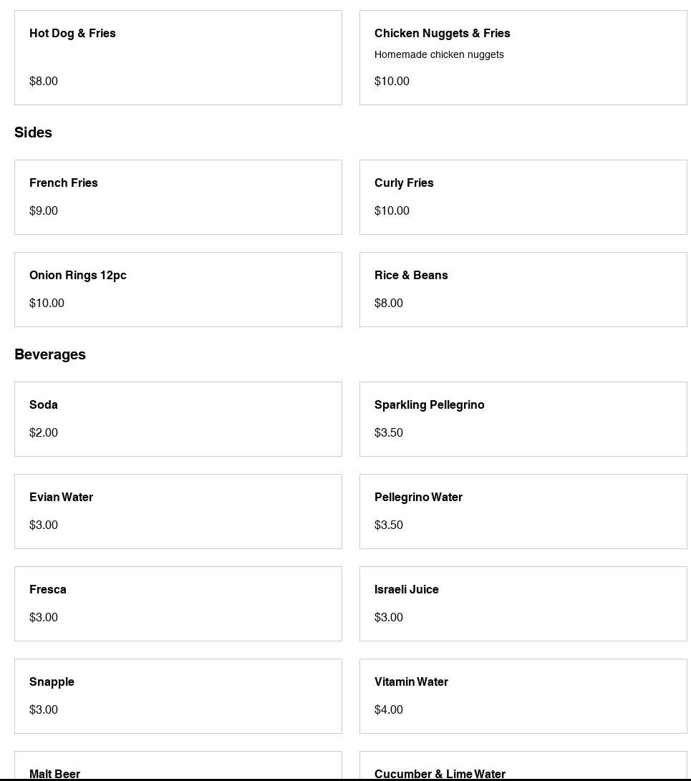Select the Rice & Beans side
The height and width of the screenshot is (781, 691).
[523, 289]
